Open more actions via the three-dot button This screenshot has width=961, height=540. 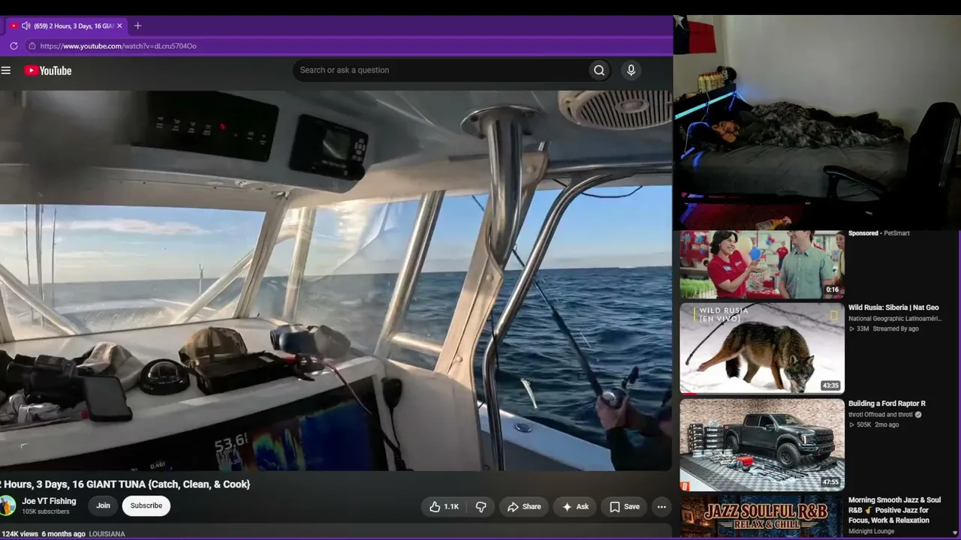point(661,507)
